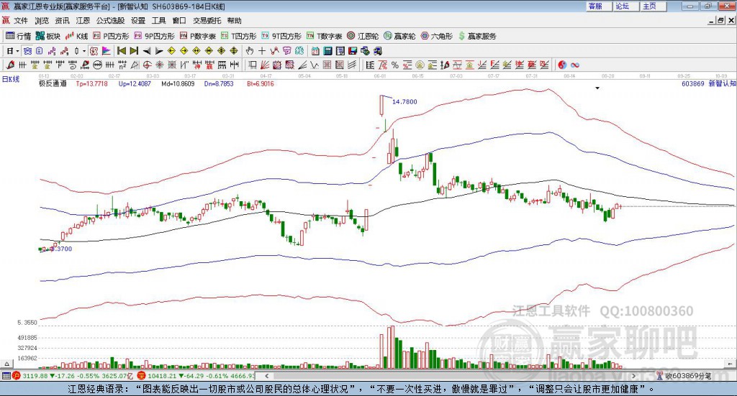The width and height of the screenshot is (737, 396).
Task: Click the Bt=6.9016 indicator value
Action: coord(261,83)
